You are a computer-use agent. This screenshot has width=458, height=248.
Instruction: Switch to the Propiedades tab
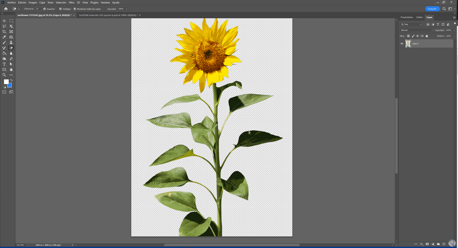pyautogui.click(x=406, y=17)
